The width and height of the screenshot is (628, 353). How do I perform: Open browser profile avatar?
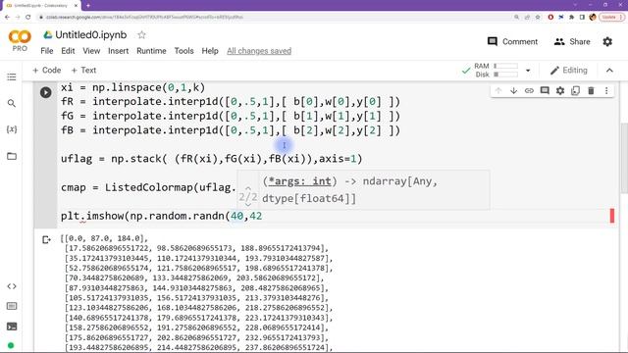tap(593, 18)
